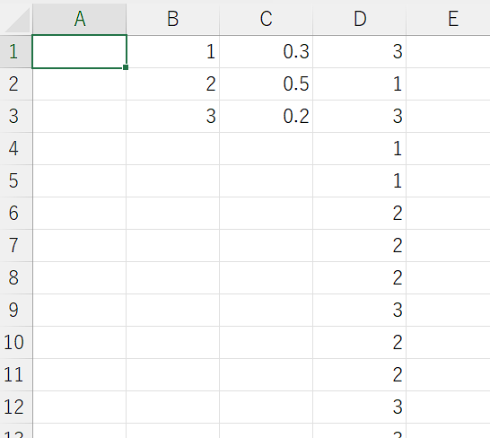The image size is (490, 438).
Task: Select empty cell A5
Action: 79,181
